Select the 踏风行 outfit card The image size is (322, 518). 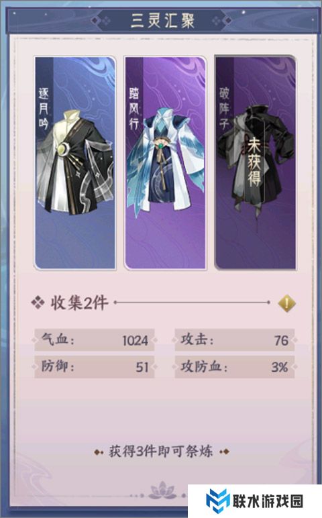coord(165,163)
